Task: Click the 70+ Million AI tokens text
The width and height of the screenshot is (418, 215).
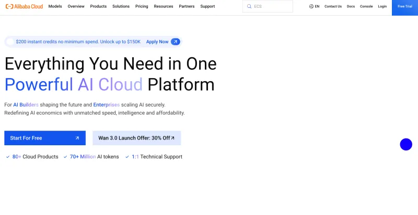Action: (95, 157)
